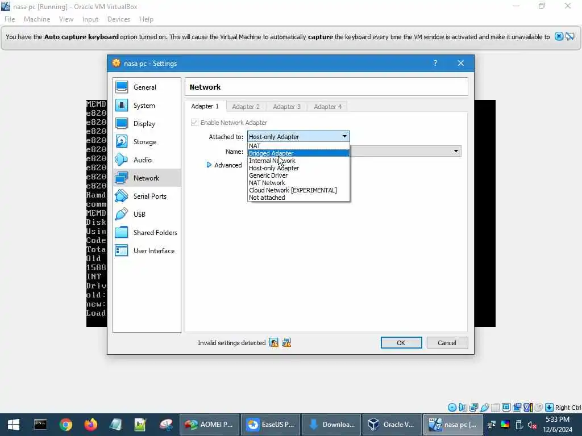Click the muted speaker tray icon
This screenshot has height=436, width=582.
532,425
